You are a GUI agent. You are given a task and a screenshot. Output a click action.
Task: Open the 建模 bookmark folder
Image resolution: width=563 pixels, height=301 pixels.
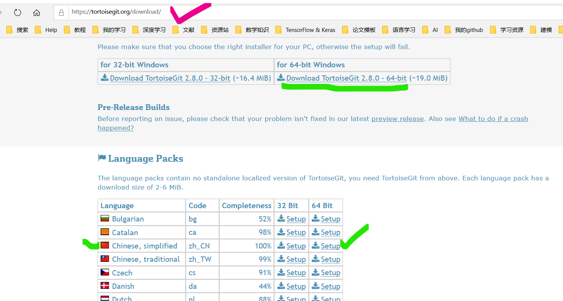(541, 30)
